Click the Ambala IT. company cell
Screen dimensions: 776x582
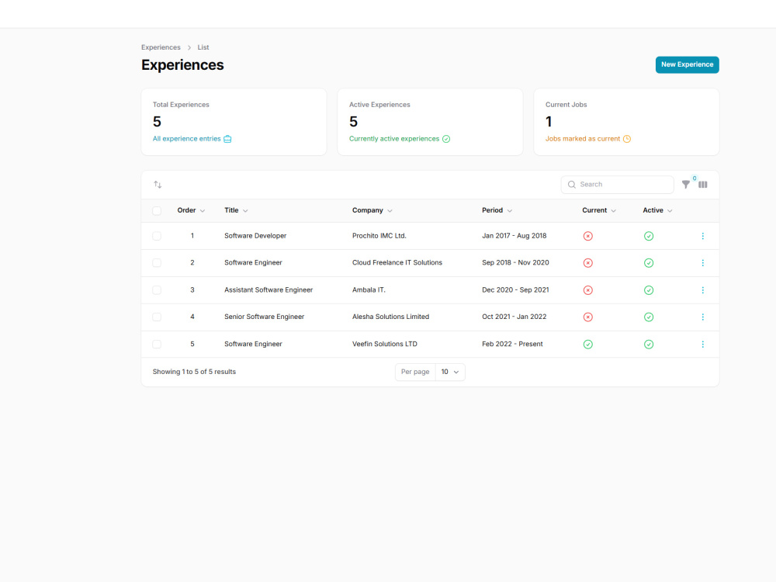point(369,290)
